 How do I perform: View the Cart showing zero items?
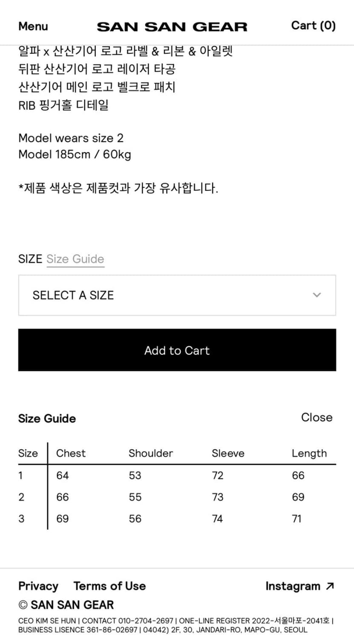click(313, 26)
